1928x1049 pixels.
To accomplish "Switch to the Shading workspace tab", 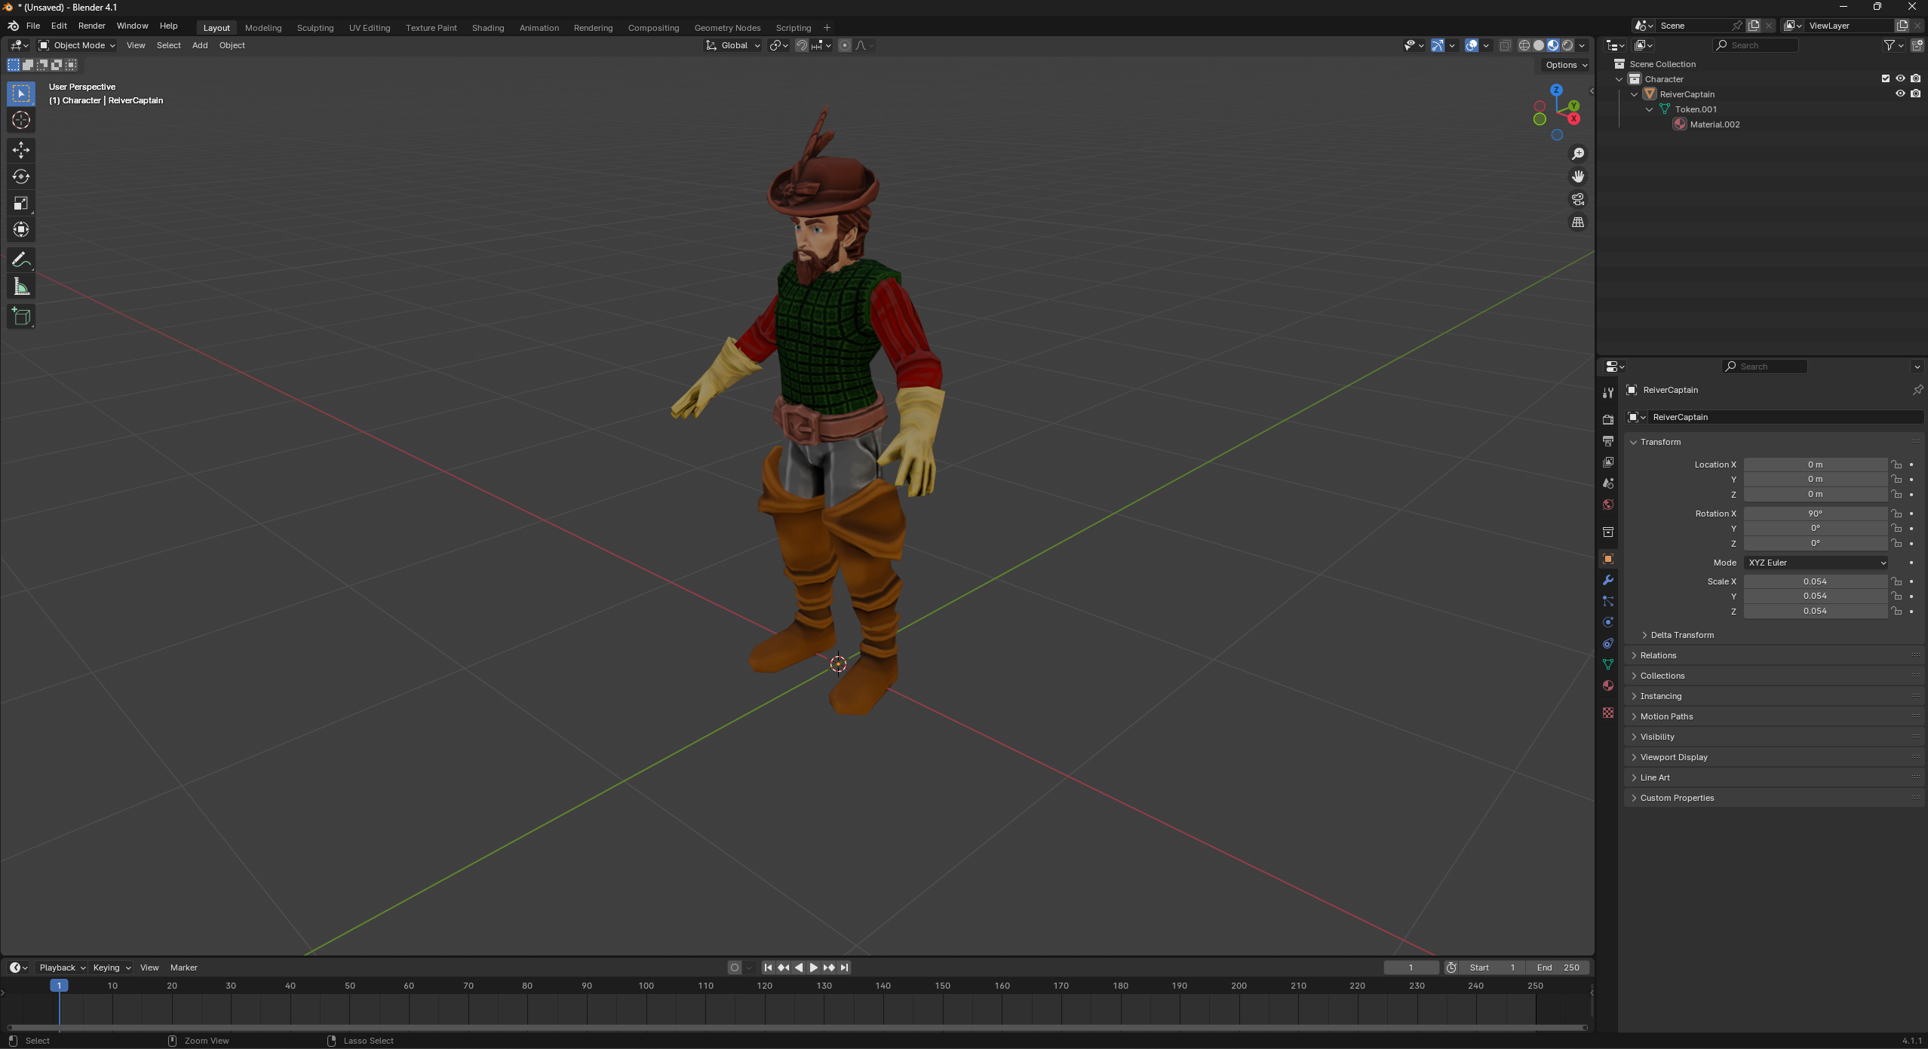I will pyautogui.click(x=487, y=28).
